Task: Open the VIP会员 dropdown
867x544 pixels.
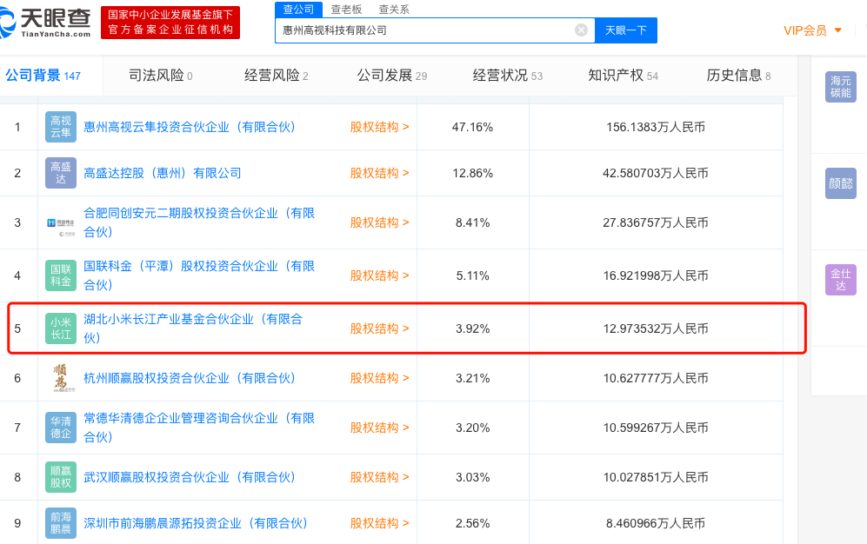Action: tap(812, 30)
